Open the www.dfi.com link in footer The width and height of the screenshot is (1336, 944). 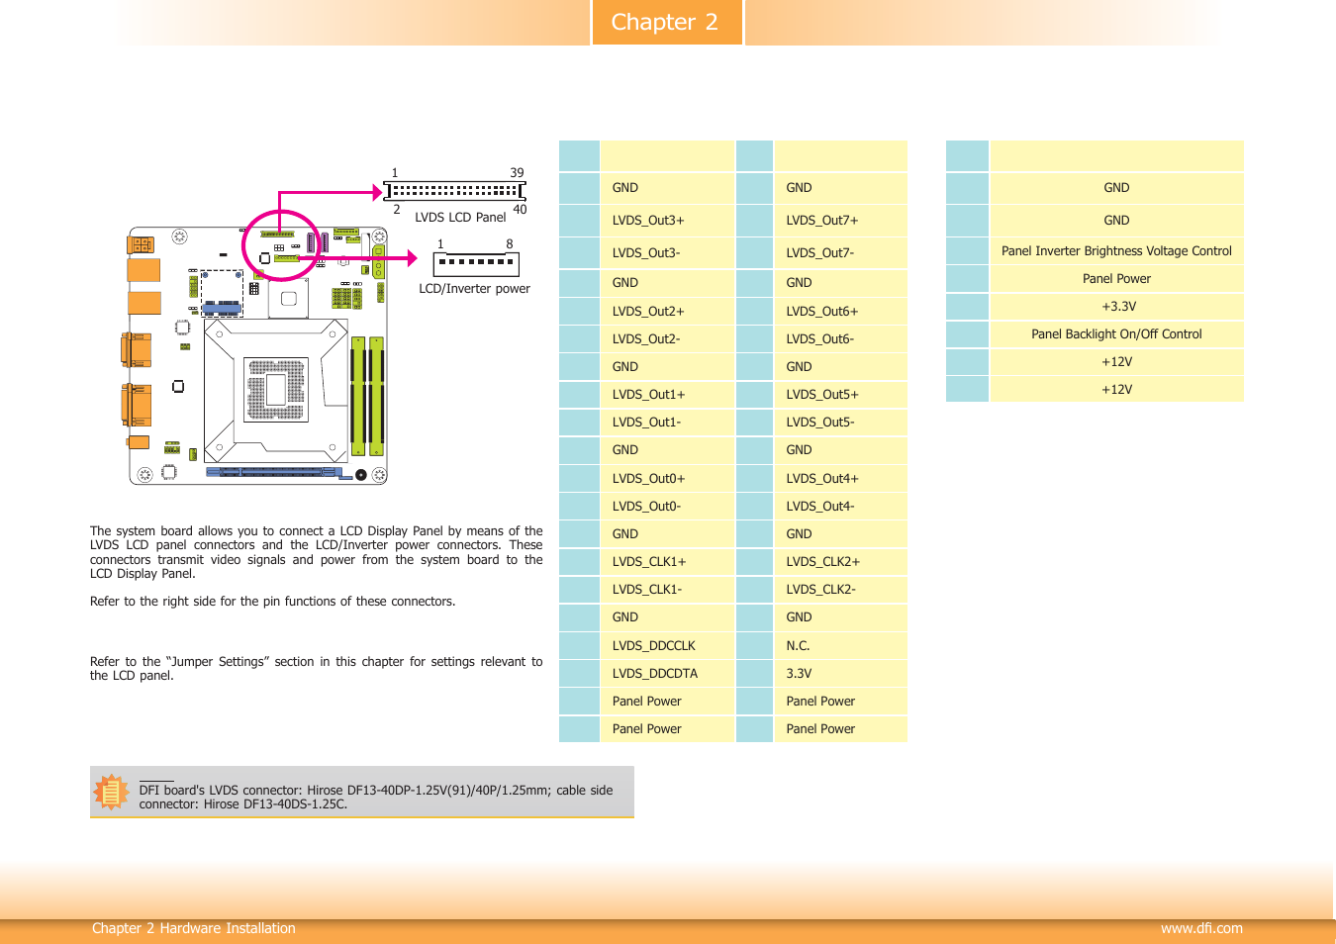tap(1201, 928)
